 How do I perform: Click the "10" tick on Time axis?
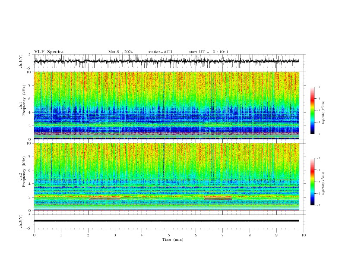click(304, 235)
